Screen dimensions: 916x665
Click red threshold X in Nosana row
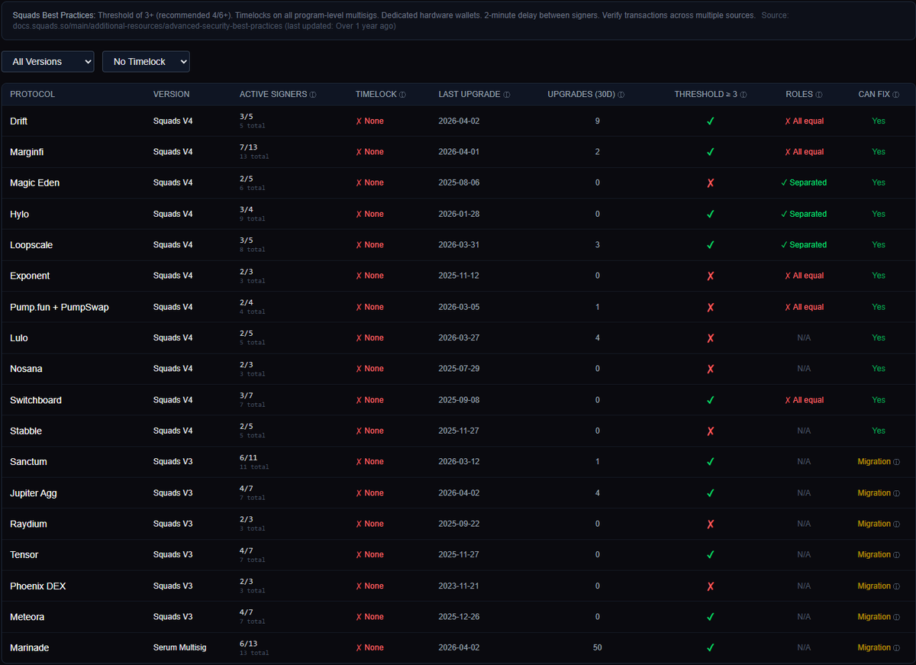point(711,369)
